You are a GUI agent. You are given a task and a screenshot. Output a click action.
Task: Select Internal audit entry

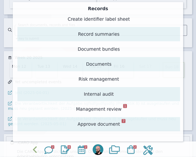click(x=99, y=94)
